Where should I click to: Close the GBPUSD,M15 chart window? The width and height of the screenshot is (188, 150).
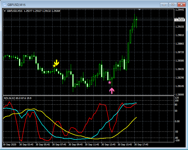tap(182, 5)
